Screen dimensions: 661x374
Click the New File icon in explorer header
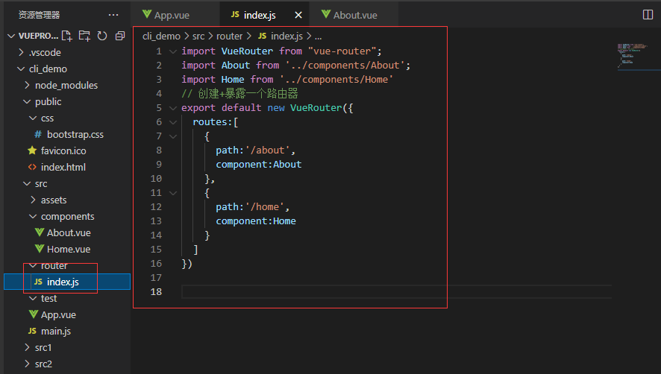coord(66,37)
